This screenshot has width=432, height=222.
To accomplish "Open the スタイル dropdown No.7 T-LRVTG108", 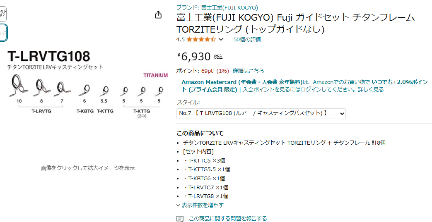I will point(261,113).
